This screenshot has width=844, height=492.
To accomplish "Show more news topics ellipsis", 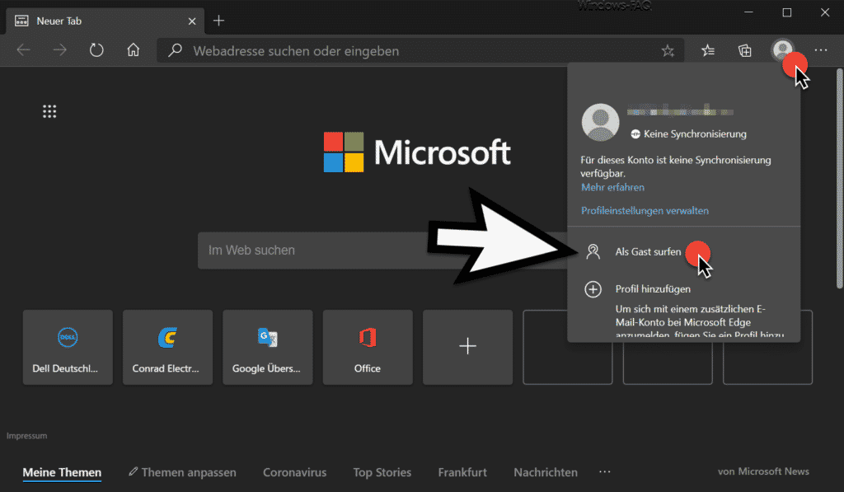I will pyautogui.click(x=604, y=471).
